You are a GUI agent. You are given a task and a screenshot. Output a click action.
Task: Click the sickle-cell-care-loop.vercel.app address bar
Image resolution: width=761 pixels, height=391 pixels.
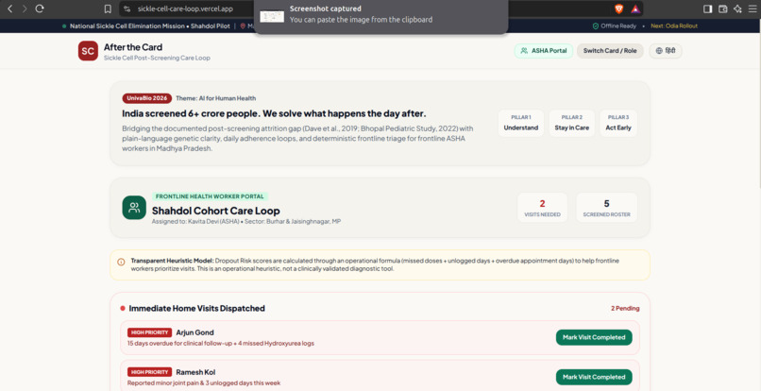click(x=185, y=8)
